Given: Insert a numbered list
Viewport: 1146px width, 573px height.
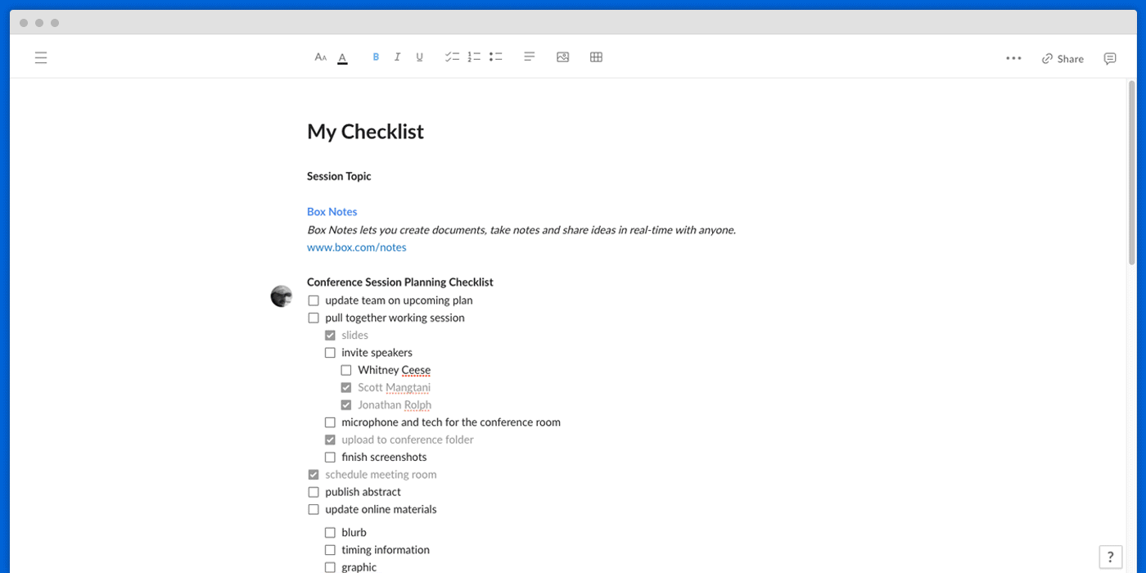Looking at the screenshot, I should [x=474, y=57].
